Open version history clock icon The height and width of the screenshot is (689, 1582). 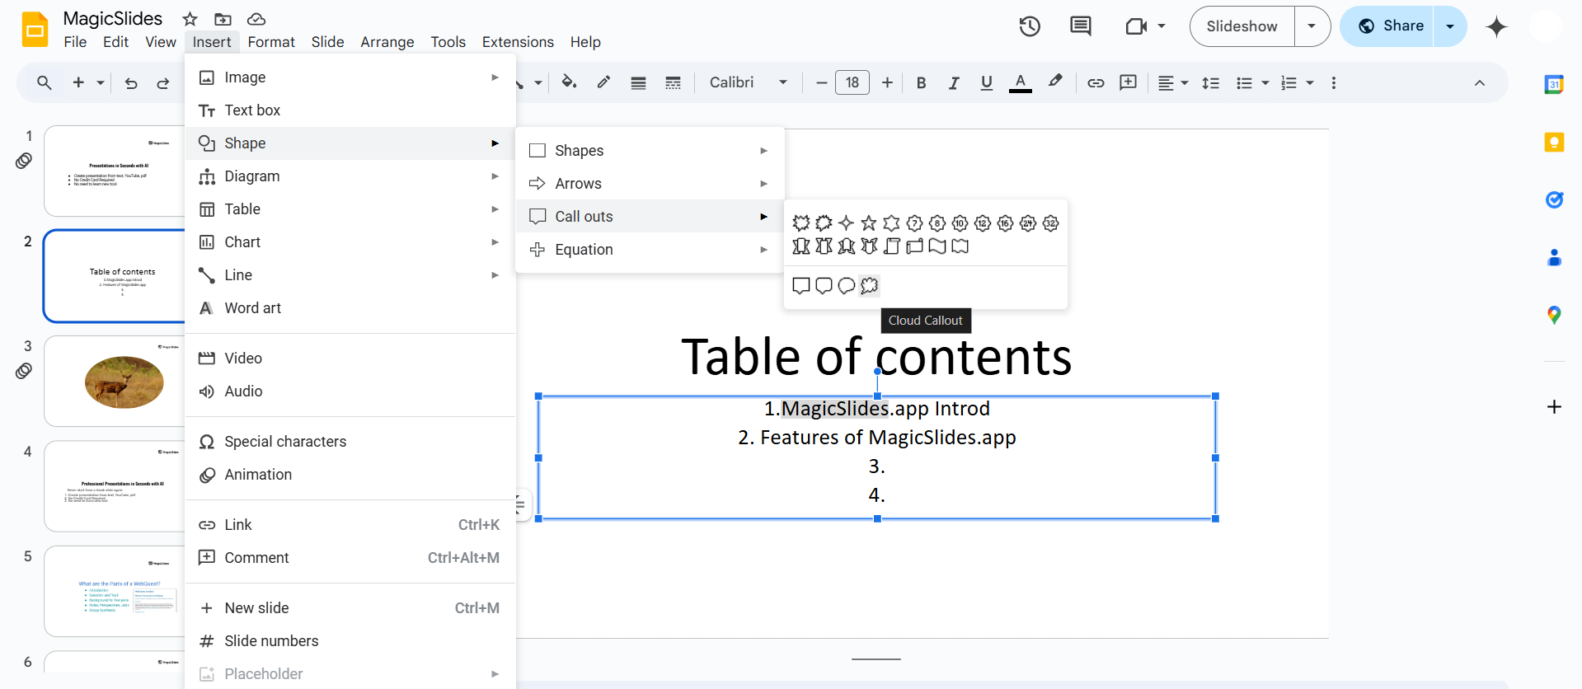point(1029,26)
